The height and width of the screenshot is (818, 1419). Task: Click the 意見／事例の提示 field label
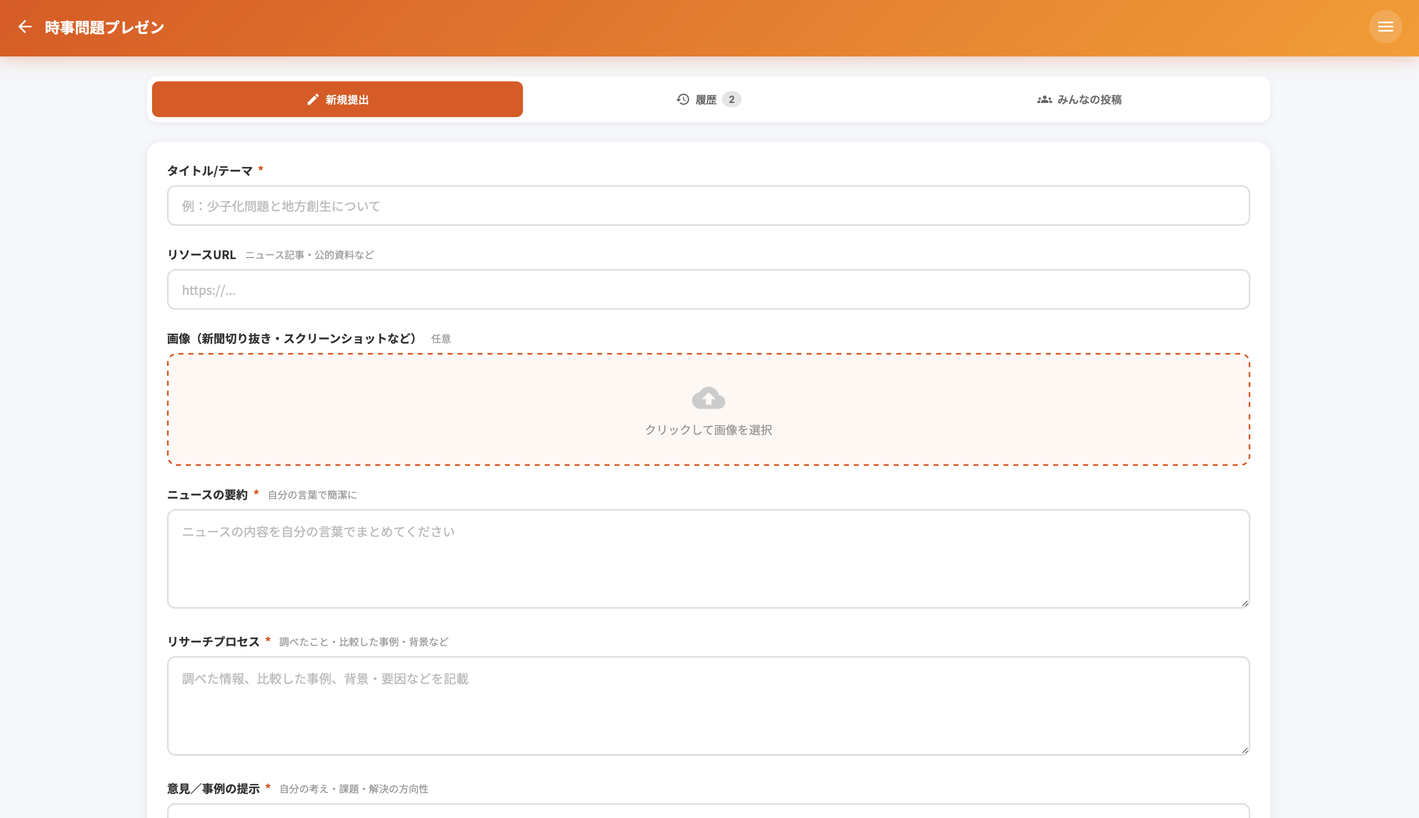pos(213,789)
